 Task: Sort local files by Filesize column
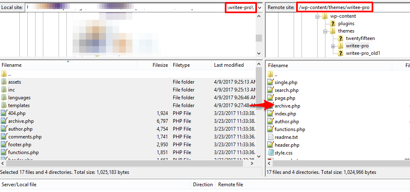click(x=153, y=65)
